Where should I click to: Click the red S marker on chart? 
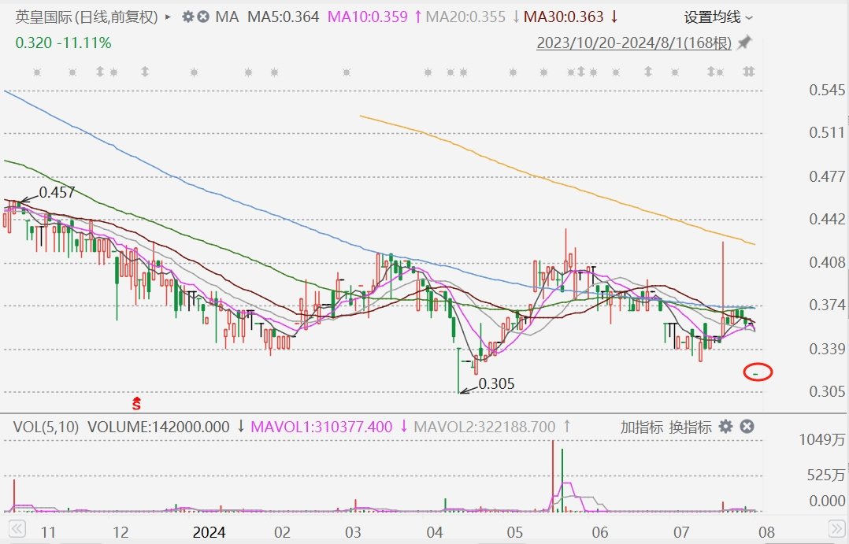point(137,404)
